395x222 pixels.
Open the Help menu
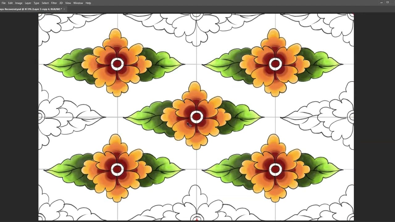[88, 3]
